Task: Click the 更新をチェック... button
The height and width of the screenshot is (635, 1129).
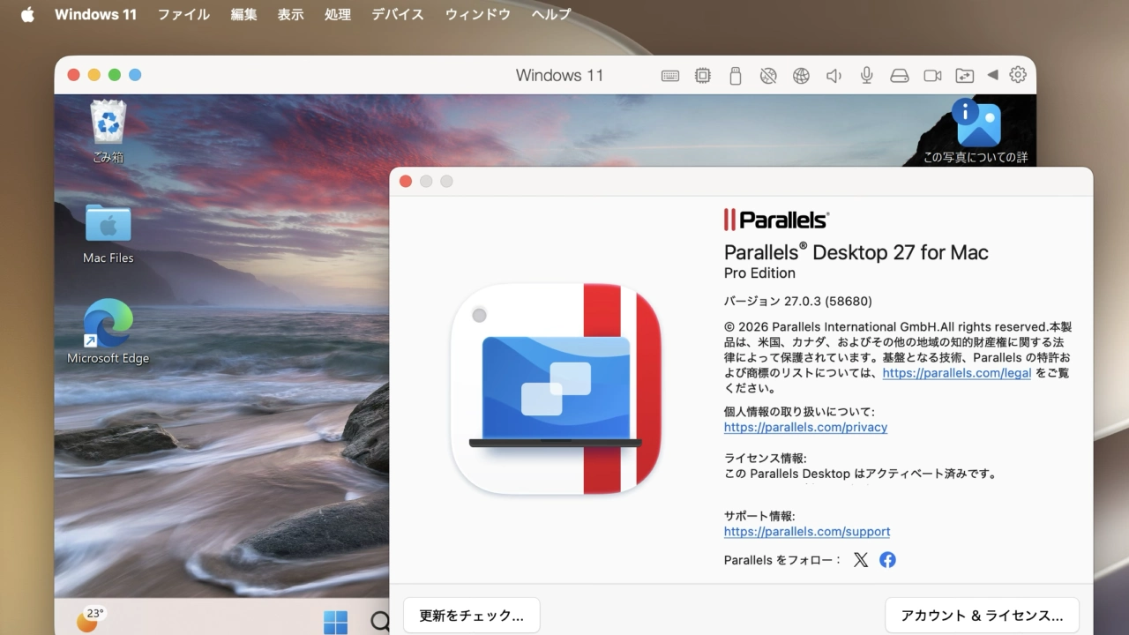Action: coord(471,616)
